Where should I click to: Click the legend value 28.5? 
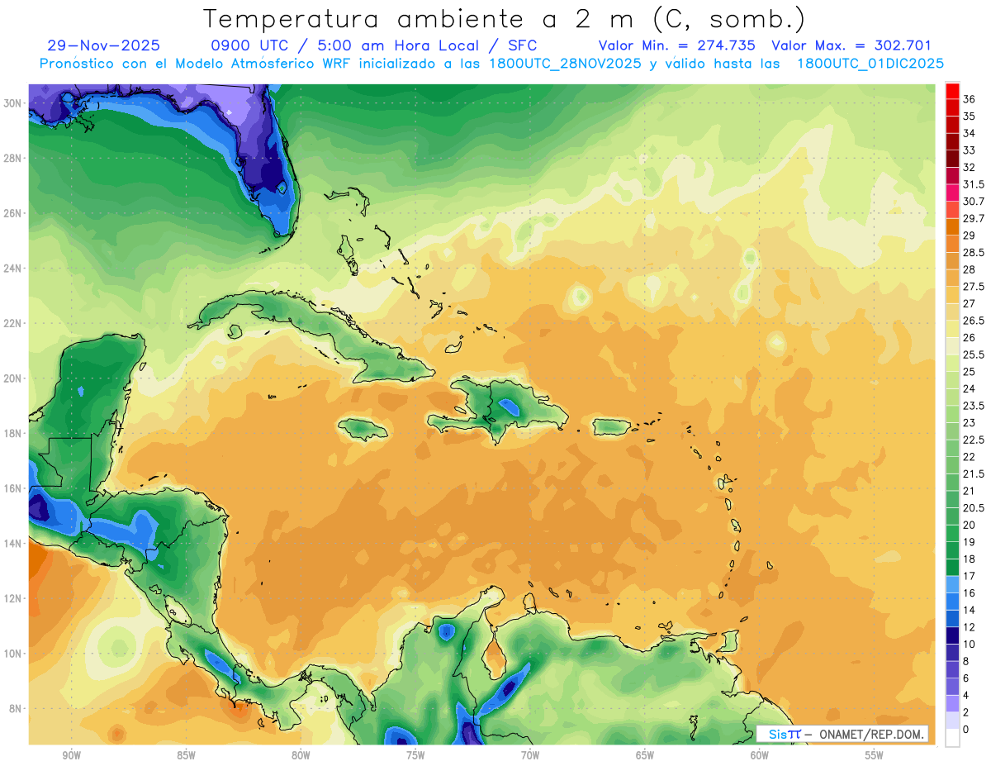tap(974, 252)
